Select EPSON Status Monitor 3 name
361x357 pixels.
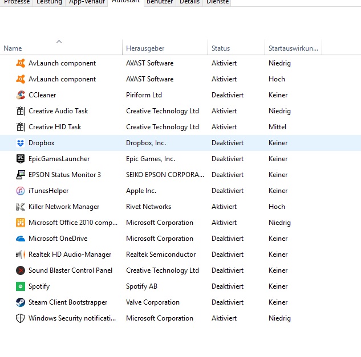[x=64, y=175]
